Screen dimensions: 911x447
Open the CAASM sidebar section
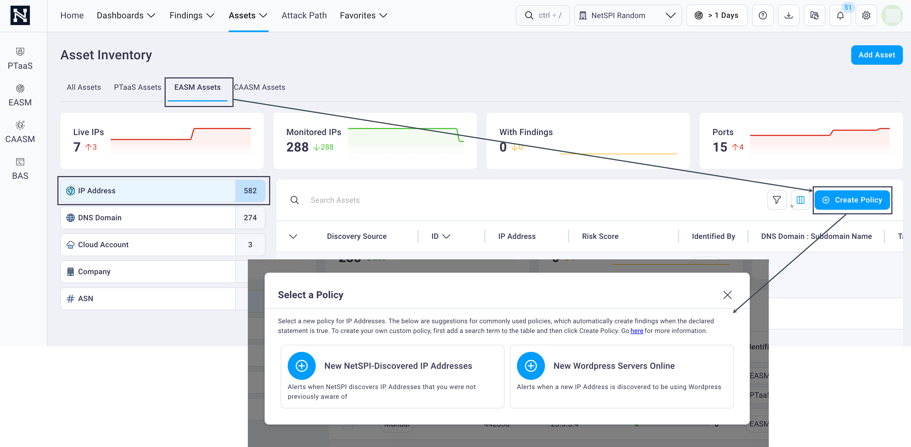pyautogui.click(x=20, y=132)
